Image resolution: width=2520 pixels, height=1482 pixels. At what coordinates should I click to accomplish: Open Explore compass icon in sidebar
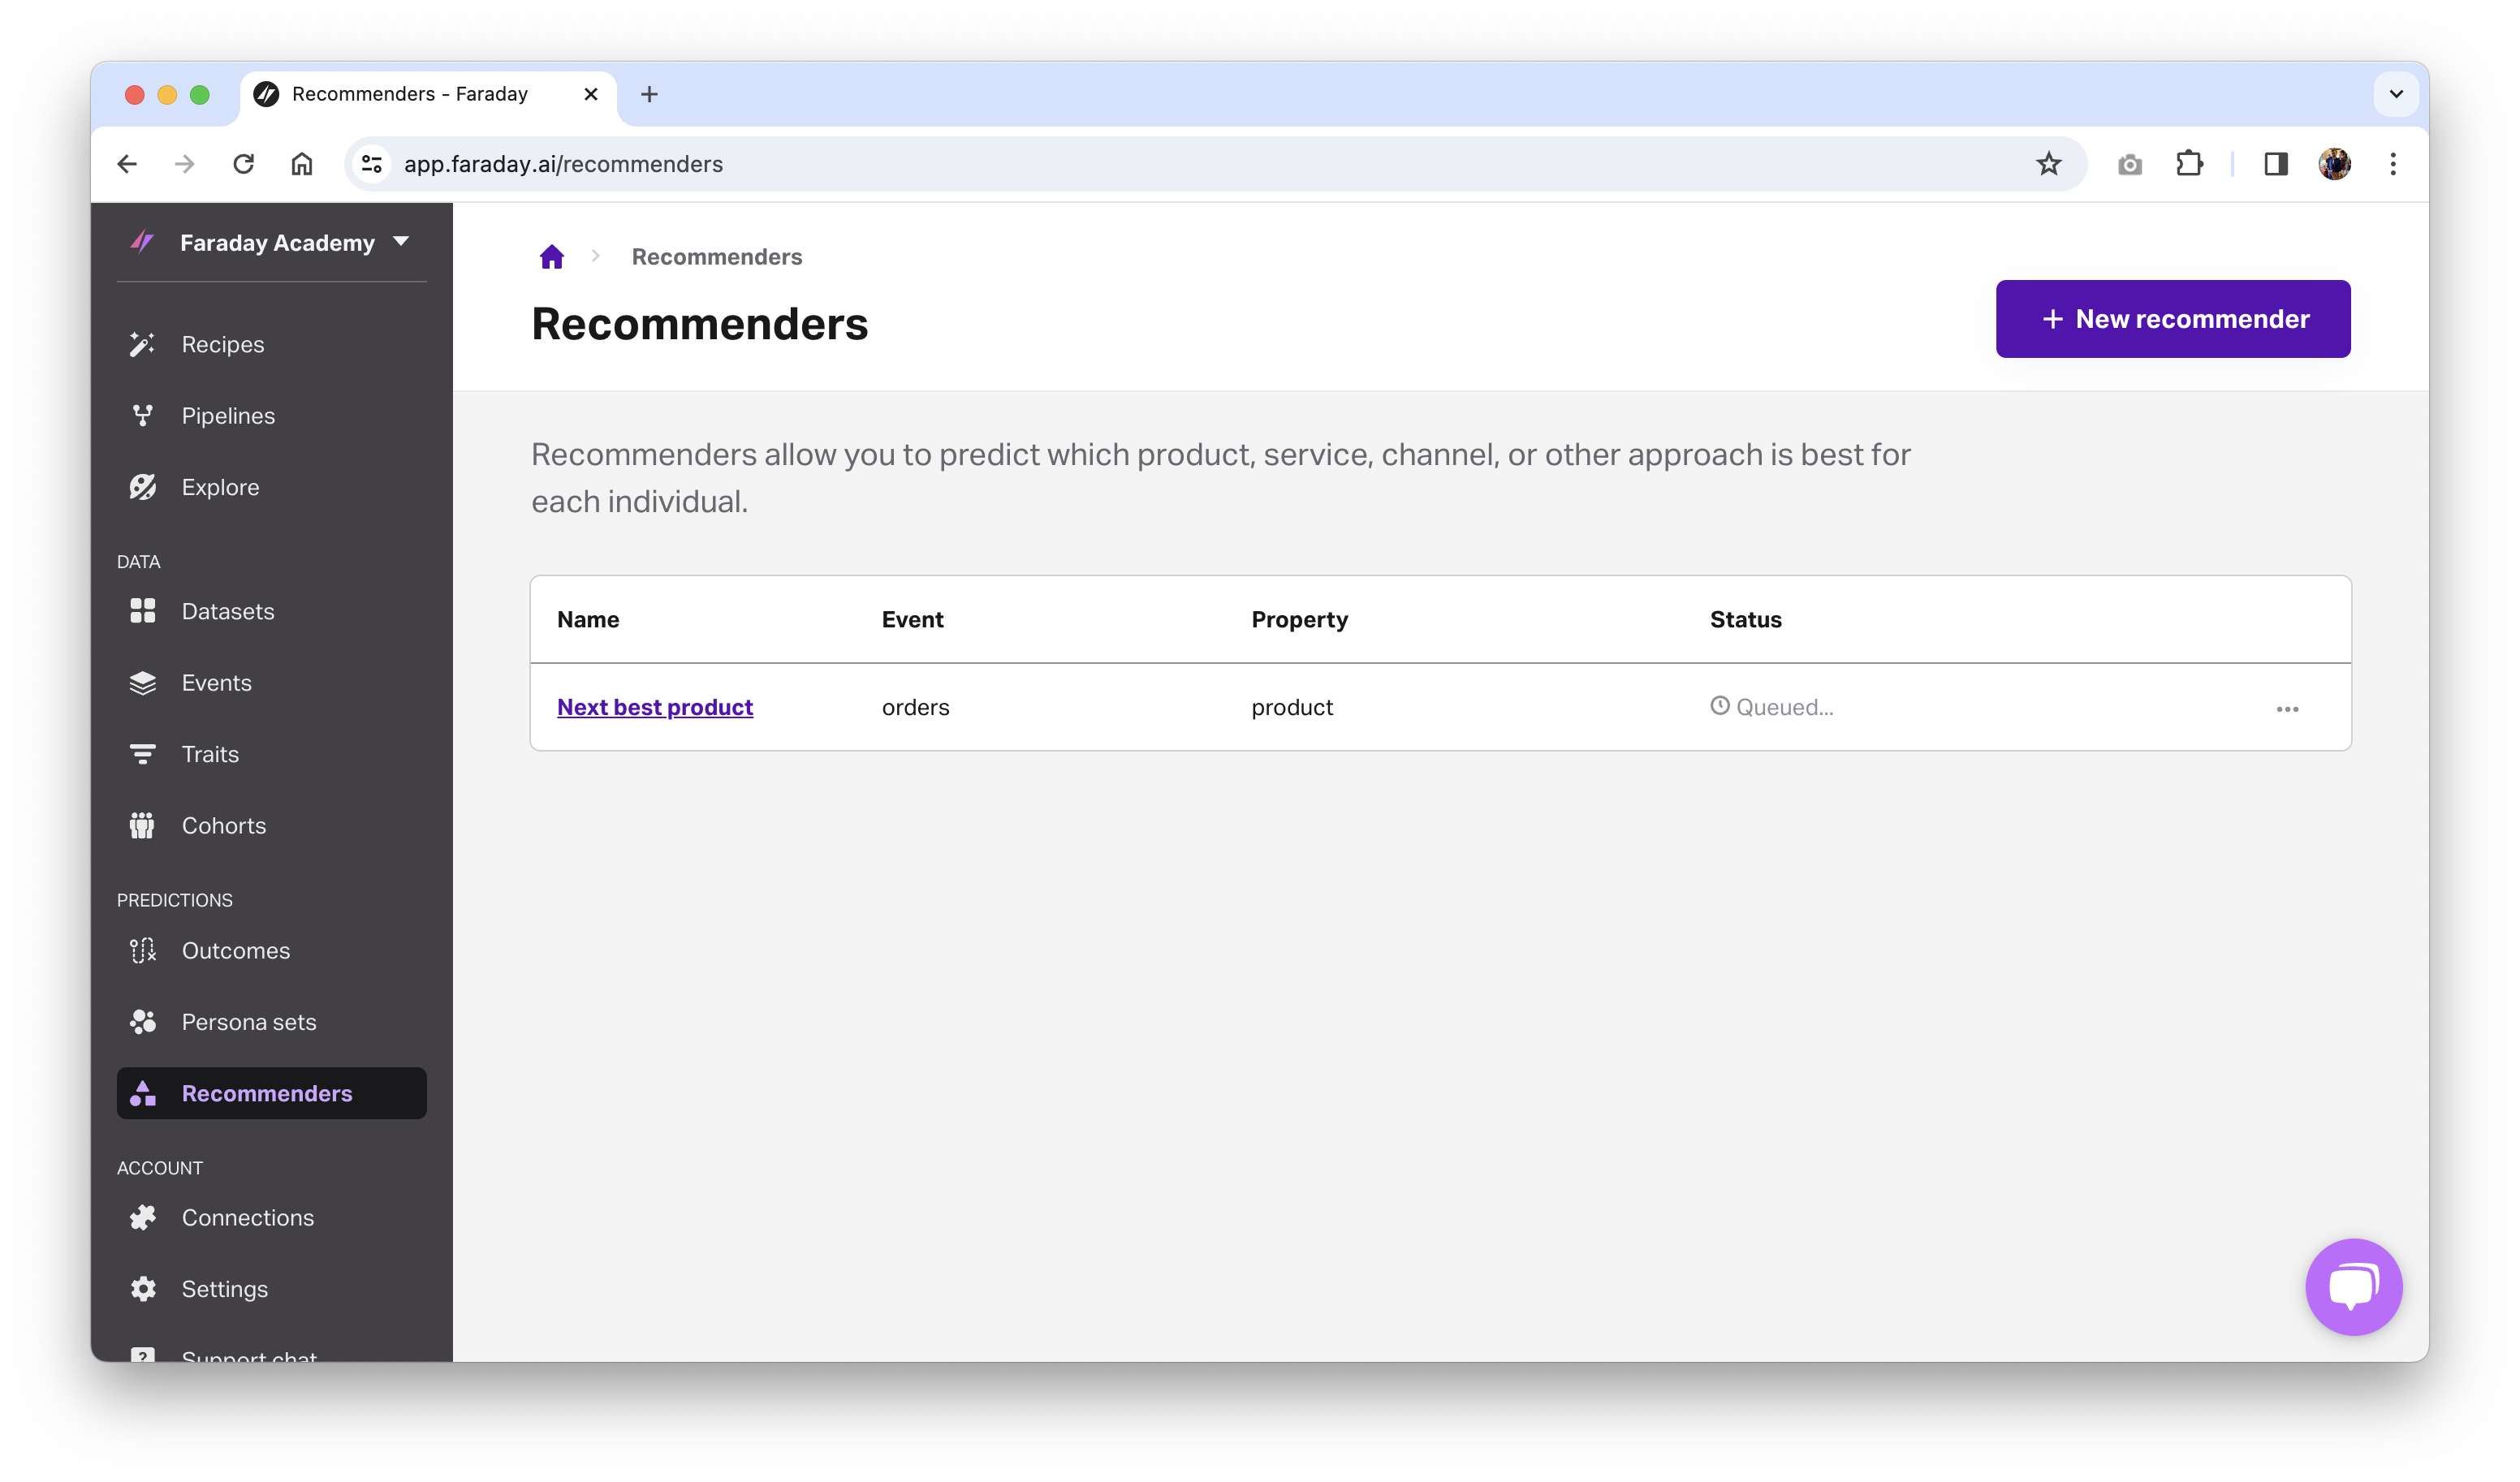point(142,487)
